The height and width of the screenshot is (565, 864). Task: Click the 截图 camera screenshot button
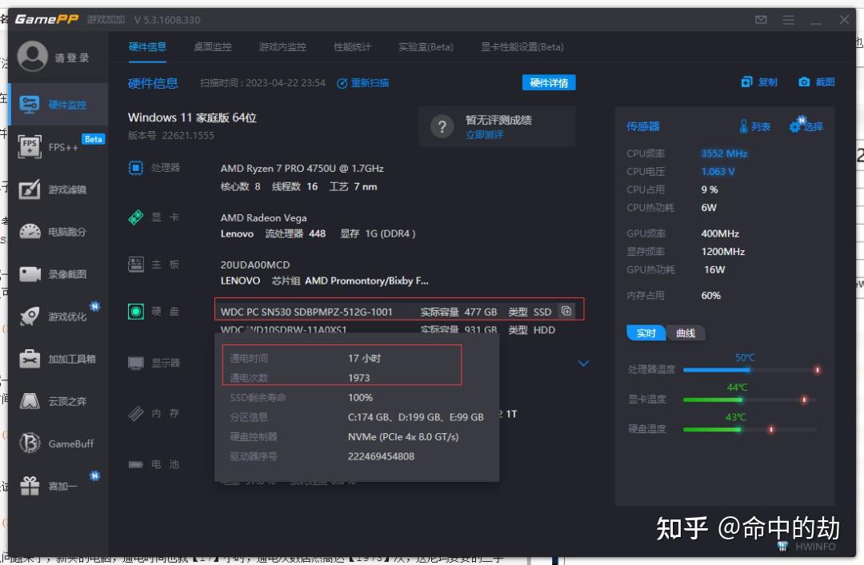click(x=817, y=82)
